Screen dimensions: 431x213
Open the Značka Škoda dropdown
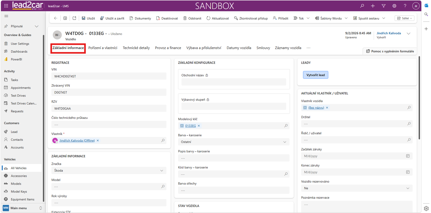pos(109,171)
